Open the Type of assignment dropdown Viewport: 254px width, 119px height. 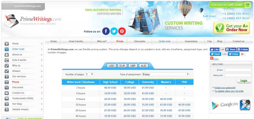pyautogui.click(x=166, y=74)
